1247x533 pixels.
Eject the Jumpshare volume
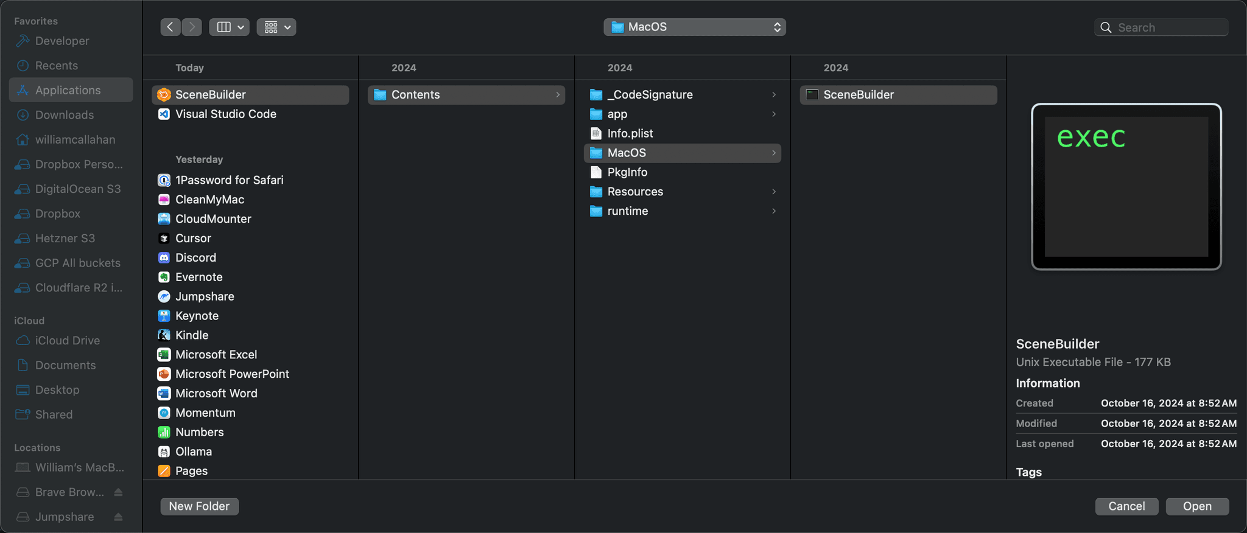point(119,517)
